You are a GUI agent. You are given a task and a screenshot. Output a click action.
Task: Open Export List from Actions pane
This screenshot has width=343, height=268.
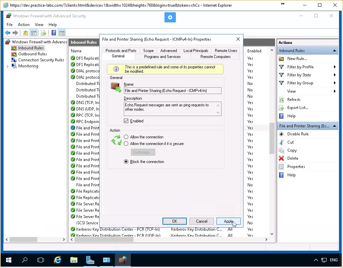pos(297,107)
